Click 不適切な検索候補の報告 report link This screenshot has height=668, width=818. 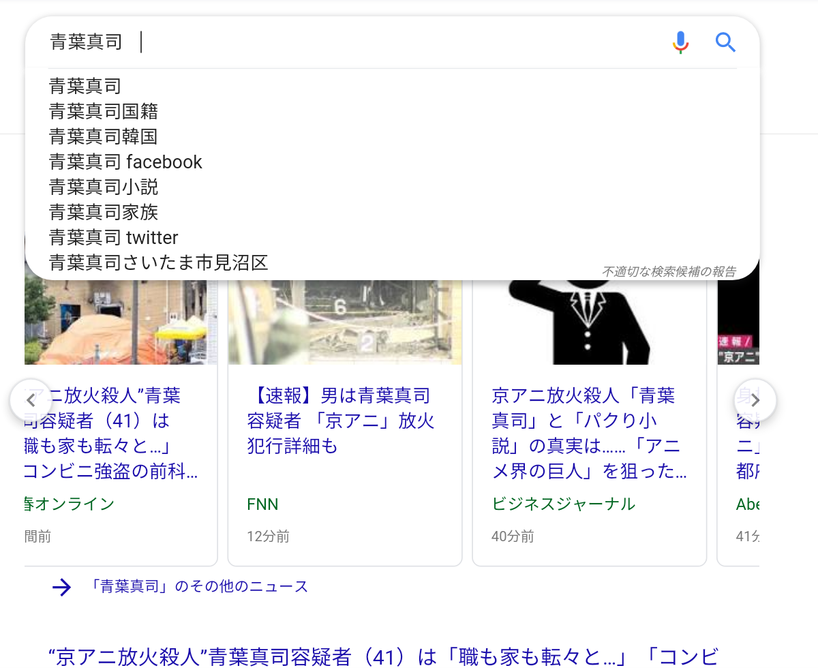pyautogui.click(x=669, y=271)
